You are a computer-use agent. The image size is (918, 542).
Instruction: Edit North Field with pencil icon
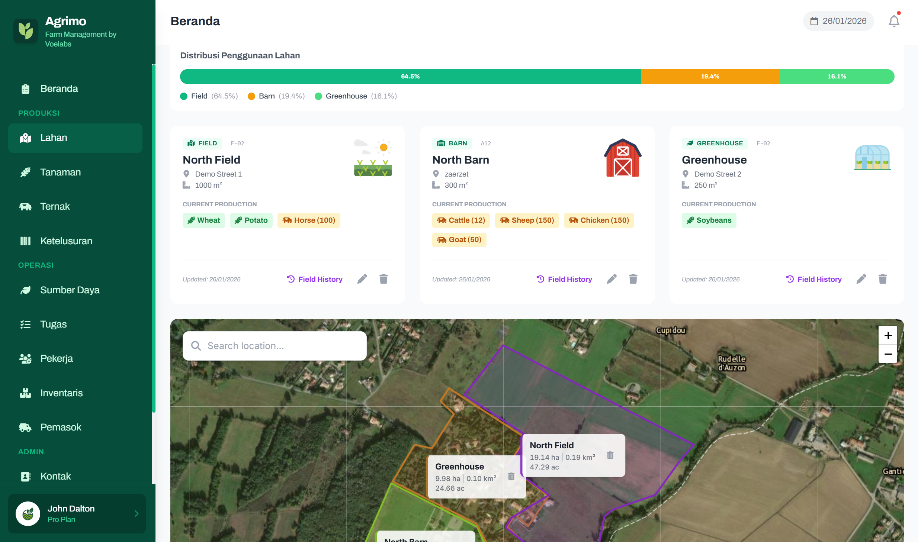[362, 279]
